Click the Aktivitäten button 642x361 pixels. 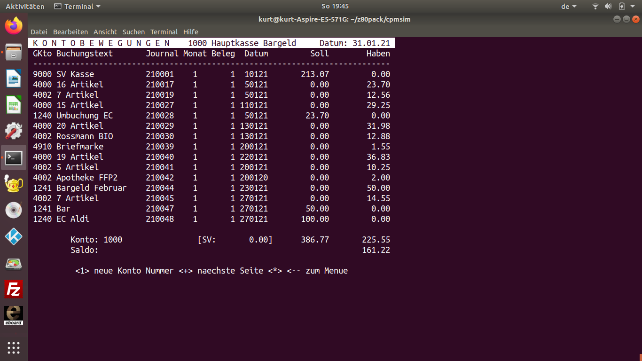(x=25, y=7)
